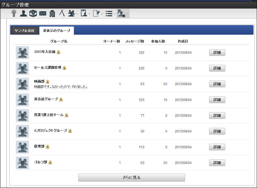This screenshot has width=257, height=188.
Task: Select the 非表示のグループ tab
Action: [56, 31]
